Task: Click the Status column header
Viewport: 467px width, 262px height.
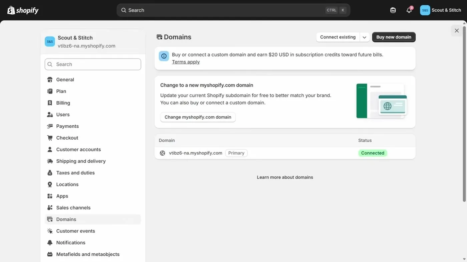Action: coord(365,141)
